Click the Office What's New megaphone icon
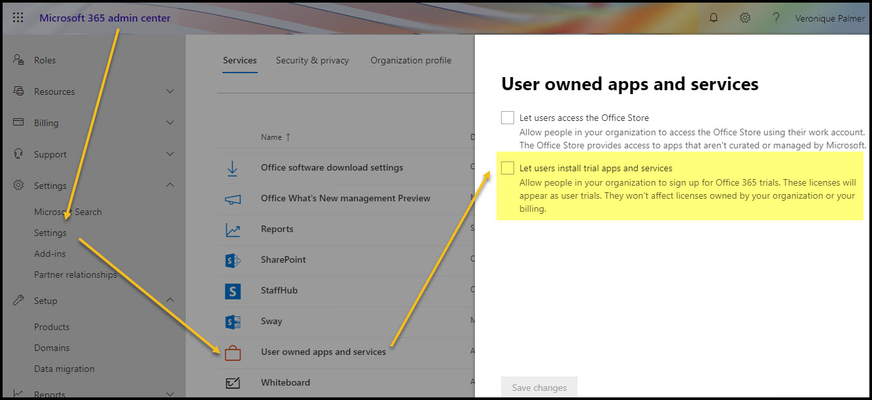Image resolution: width=872 pixels, height=400 pixels. [x=232, y=198]
